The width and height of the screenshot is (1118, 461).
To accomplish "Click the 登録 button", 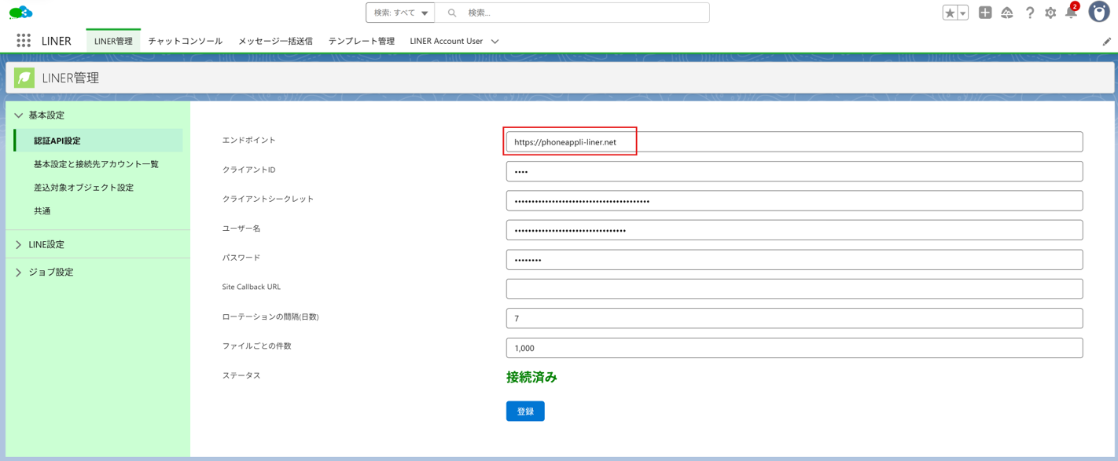I will [x=525, y=412].
